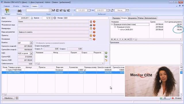Collapse the inner Входящая оплата tree node

pyautogui.click(x=115, y=27)
